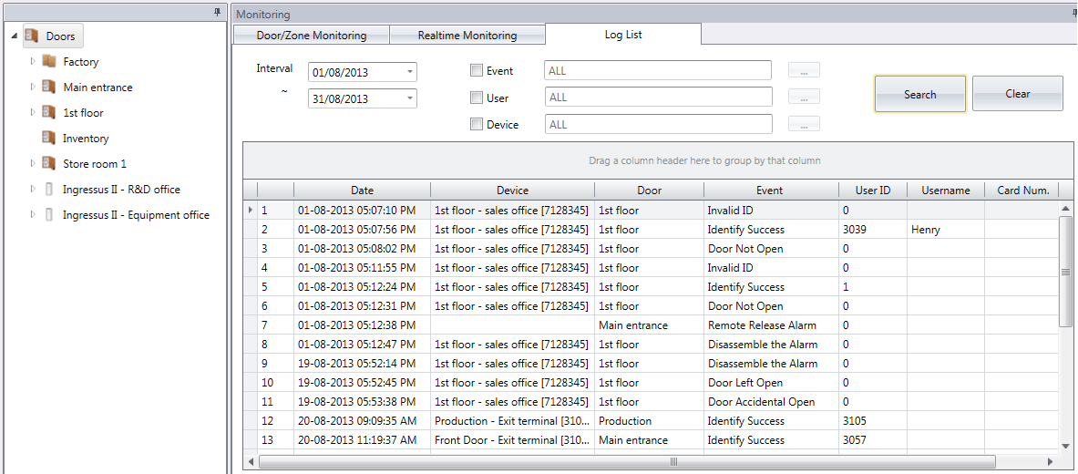Screen dimensions: 1078x474
Task: Click the Inventory door icon
Action: pyautogui.click(x=49, y=139)
